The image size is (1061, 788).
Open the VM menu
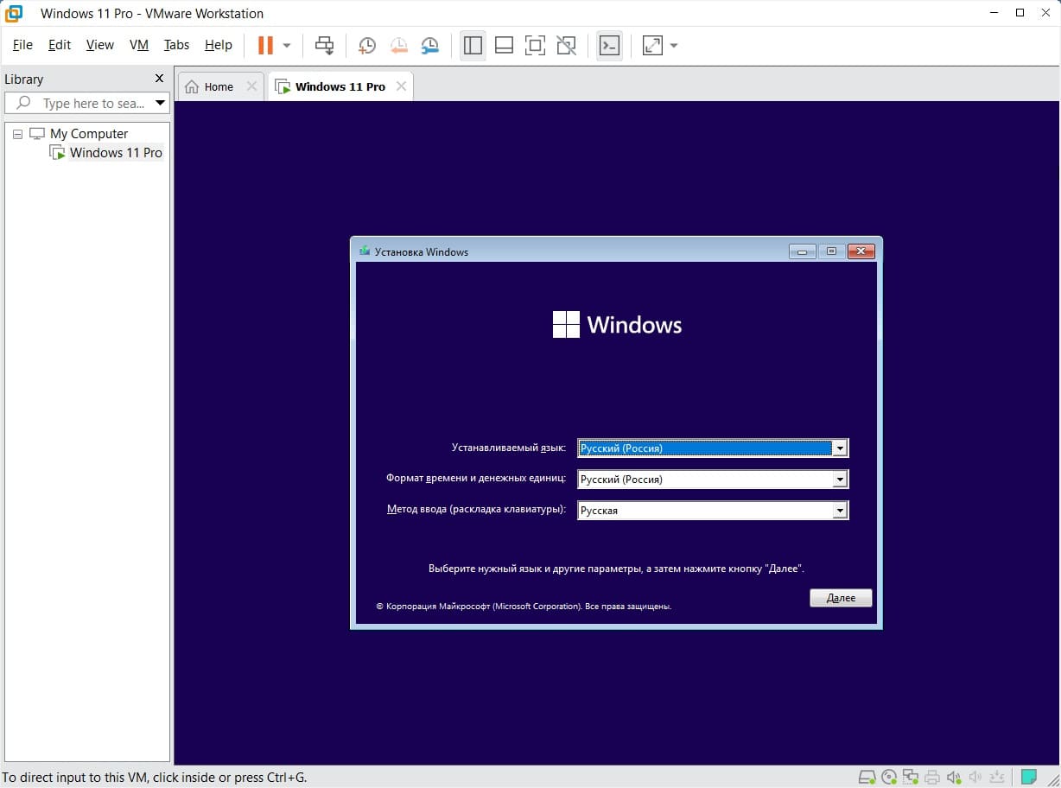(x=139, y=45)
